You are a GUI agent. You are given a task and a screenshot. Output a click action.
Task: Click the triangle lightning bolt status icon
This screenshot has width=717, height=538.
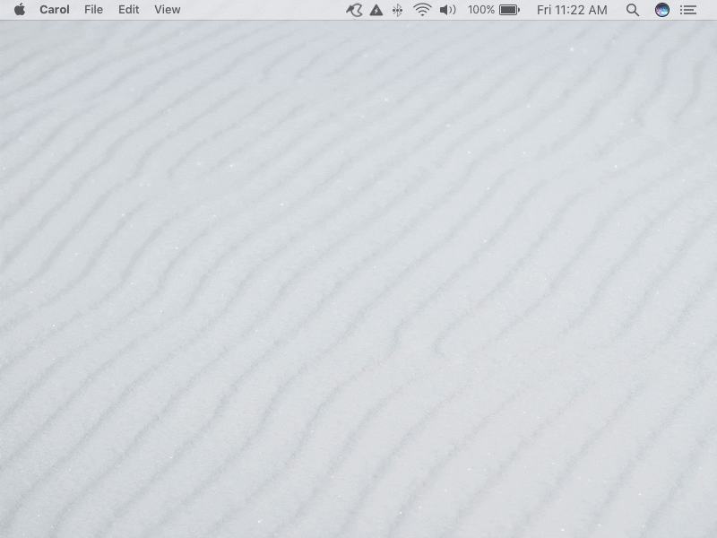376,10
